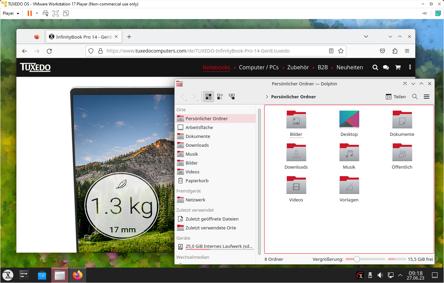Open Dolphin hamburger menu

pos(427,97)
